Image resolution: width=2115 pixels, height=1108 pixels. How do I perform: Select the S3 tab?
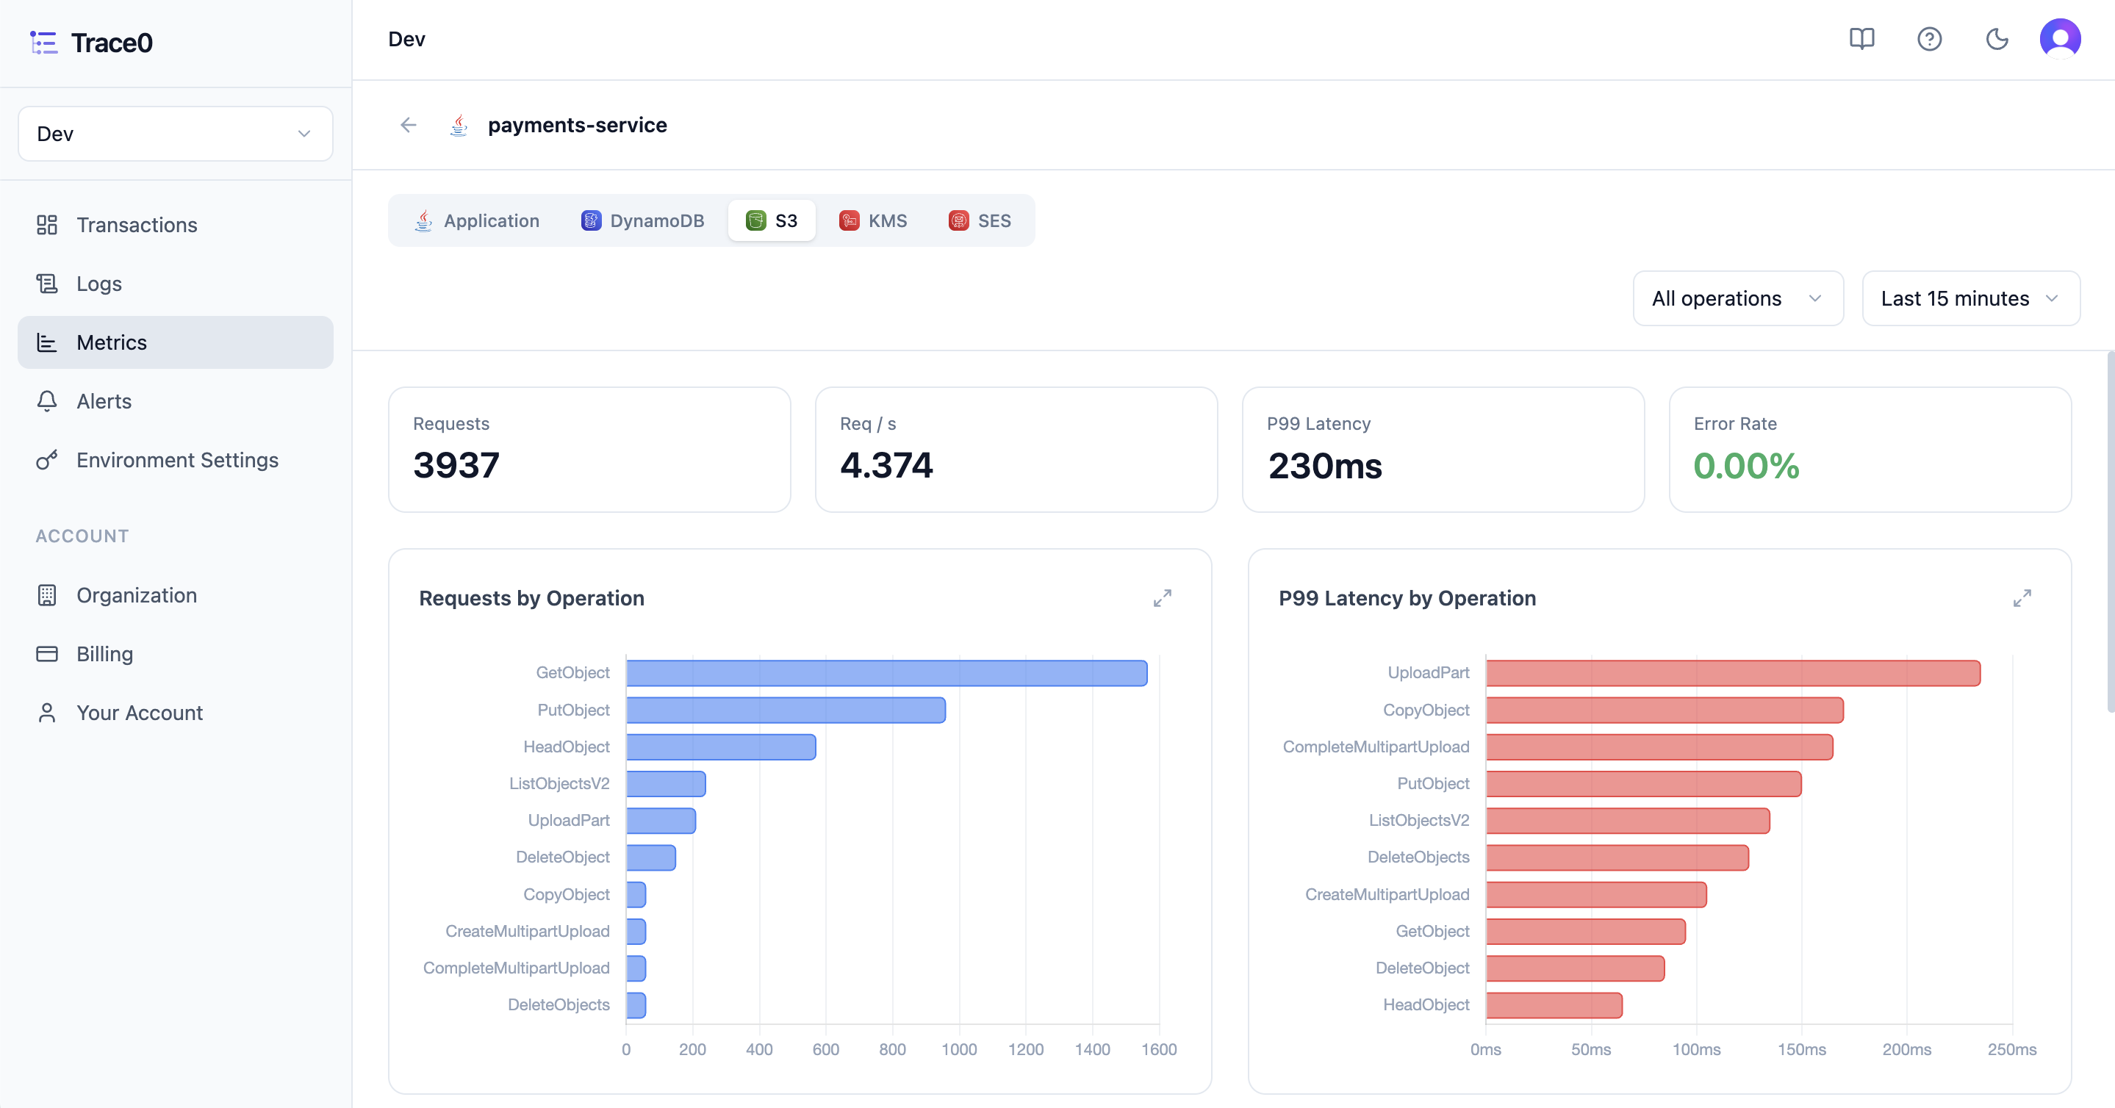(771, 220)
